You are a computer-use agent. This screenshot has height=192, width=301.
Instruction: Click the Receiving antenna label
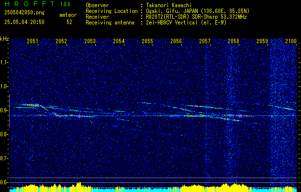pos(110,23)
